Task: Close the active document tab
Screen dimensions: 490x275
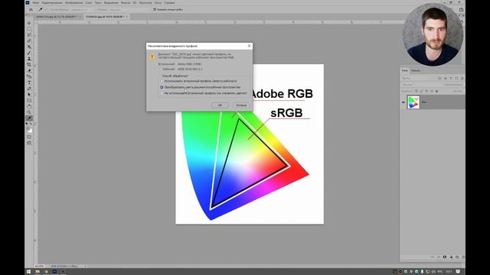Action: pyautogui.click(x=127, y=17)
